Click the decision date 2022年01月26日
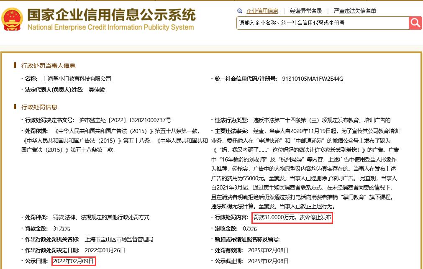Viewport: 423px width, 269px height. [105, 250]
